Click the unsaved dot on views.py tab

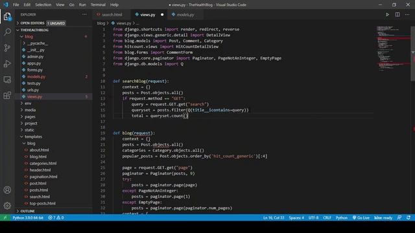pyautogui.click(x=162, y=15)
